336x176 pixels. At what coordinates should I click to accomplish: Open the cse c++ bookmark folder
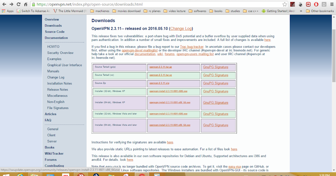(251, 11)
